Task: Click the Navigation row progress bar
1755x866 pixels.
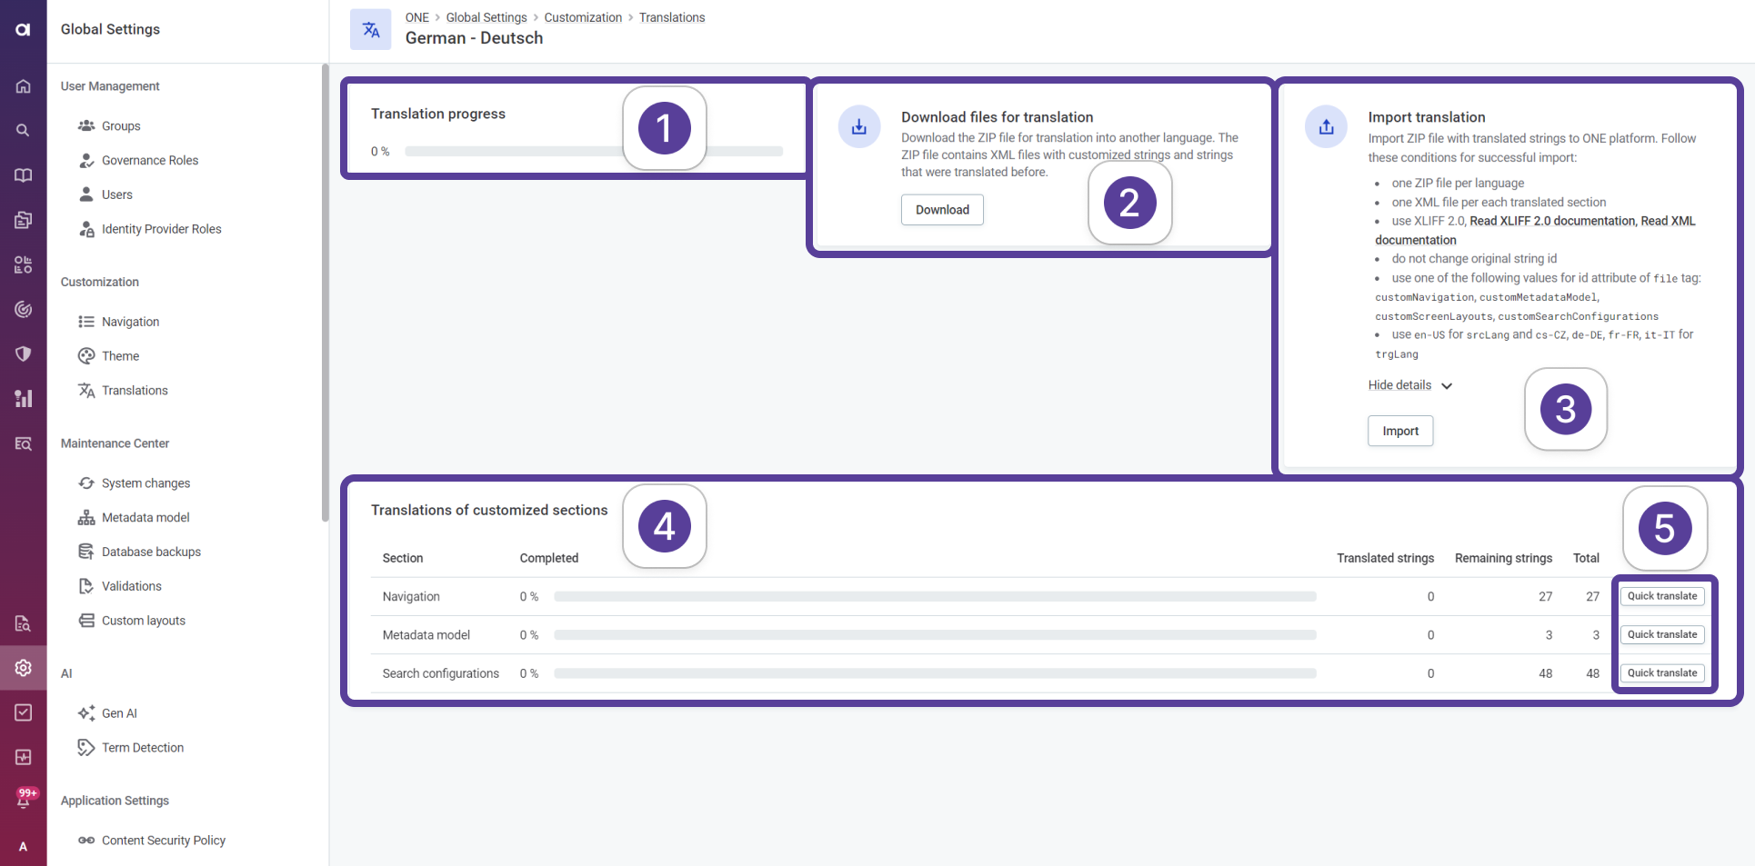Action: point(935,597)
